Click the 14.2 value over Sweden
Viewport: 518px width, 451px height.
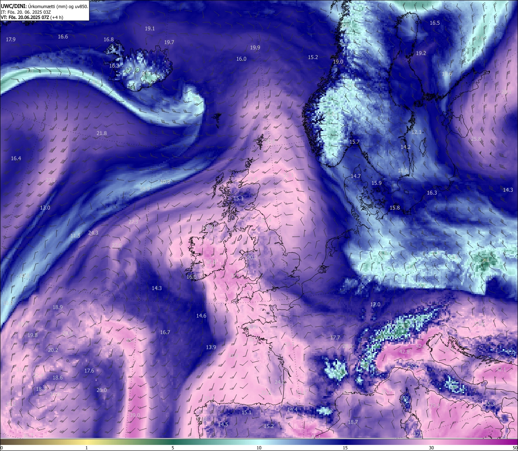click(405, 147)
